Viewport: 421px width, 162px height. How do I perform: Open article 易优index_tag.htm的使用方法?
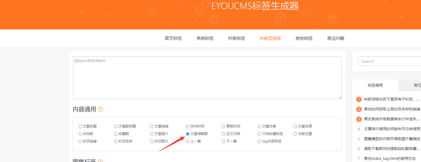pyautogui.click(x=389, y=159)
